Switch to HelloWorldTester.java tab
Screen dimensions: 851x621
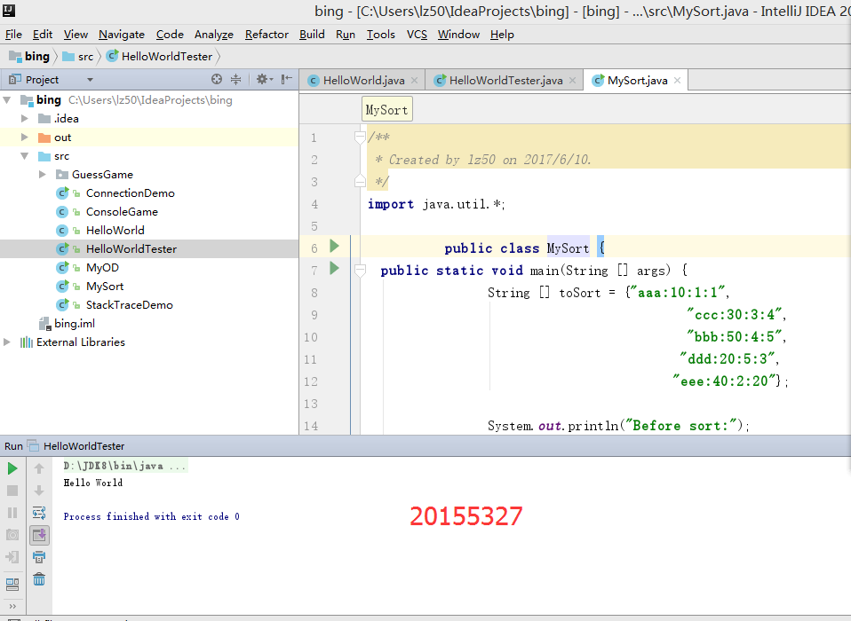[505, 80]
